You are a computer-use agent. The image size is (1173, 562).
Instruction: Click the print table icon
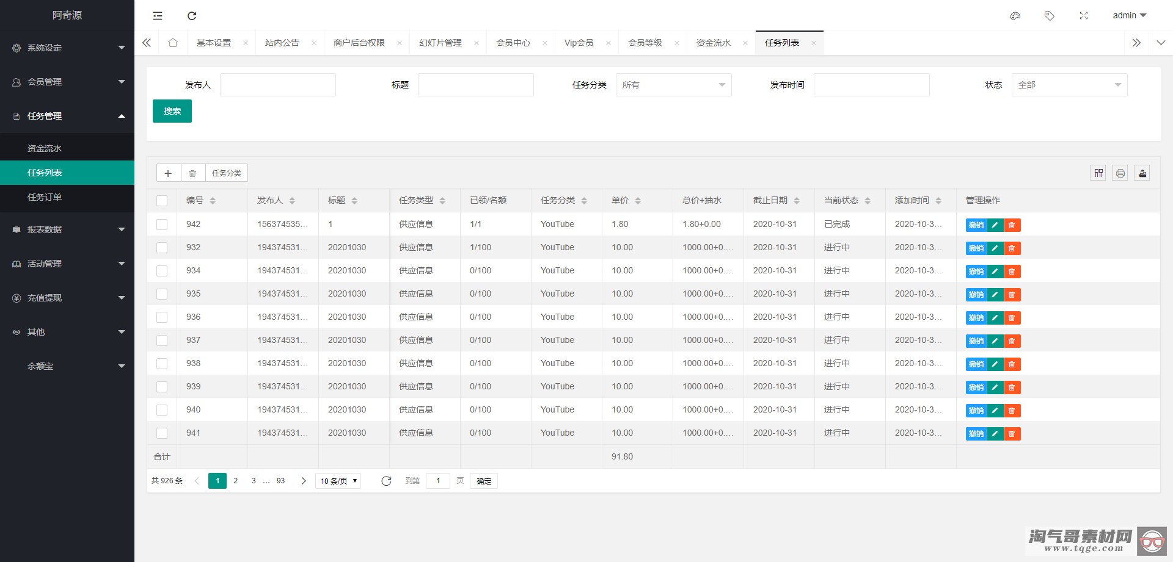(x=1120, y=173)
